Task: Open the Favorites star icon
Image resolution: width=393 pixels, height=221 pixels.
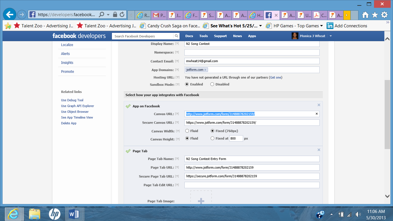Action: pos(375,15)
